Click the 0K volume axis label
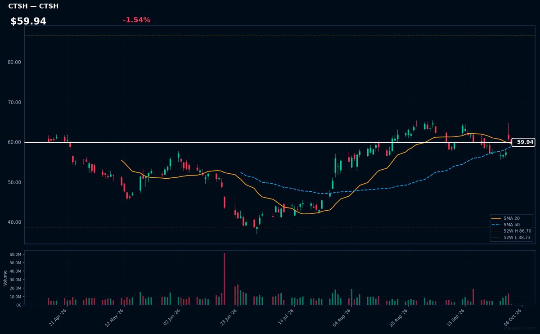The width and height of the screenshot is (540, 334). [x=18, y=305]
